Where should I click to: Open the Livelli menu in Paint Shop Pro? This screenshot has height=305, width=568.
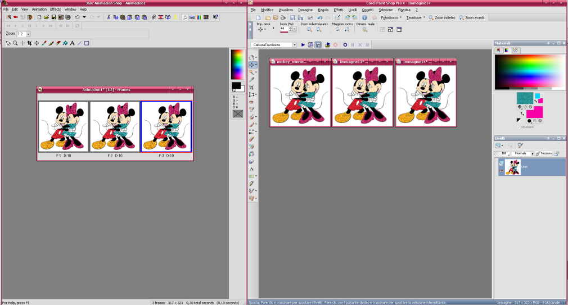coord(353,10)
